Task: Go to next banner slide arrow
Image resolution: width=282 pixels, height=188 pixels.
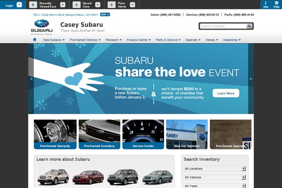Action: click(x=251, y=78)
